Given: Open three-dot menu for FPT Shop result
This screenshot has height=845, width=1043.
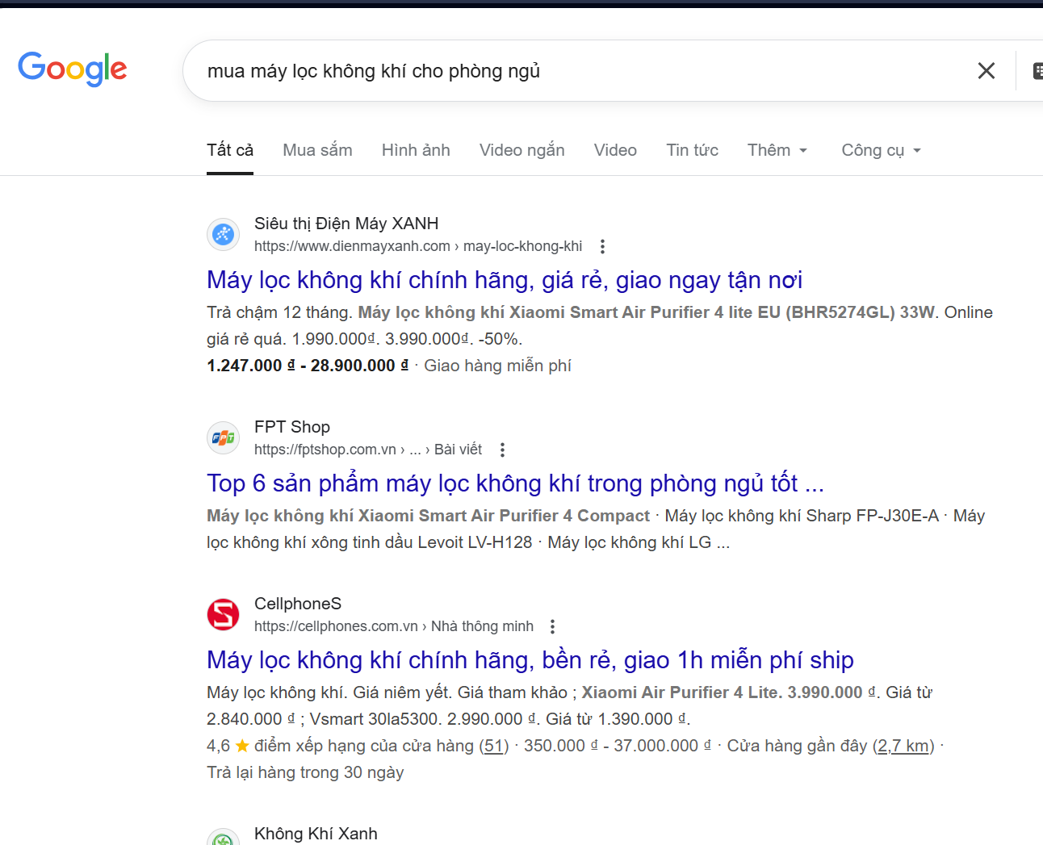Looking at the screenshot, I should (x=502, y=450).
